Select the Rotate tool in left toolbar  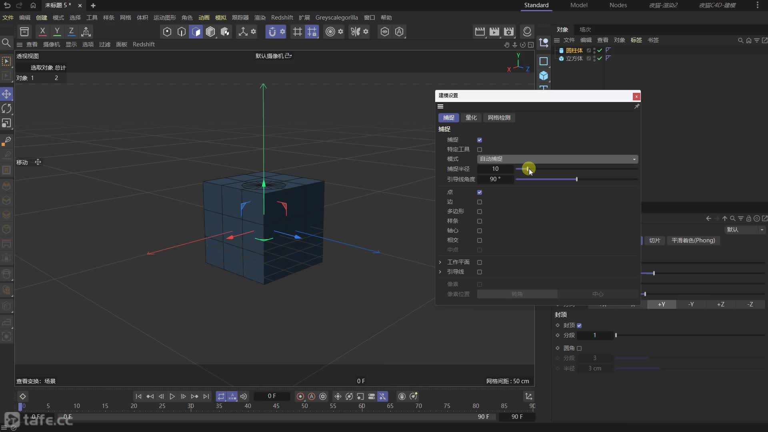coord(6,108)
